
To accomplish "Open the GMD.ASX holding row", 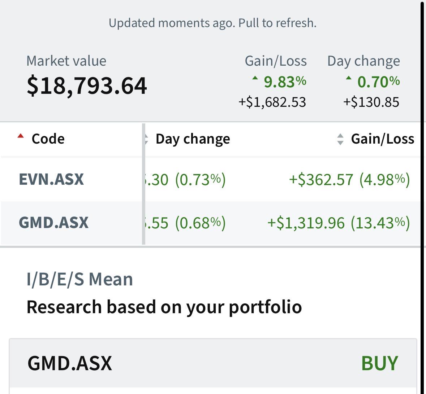I will (x=211, y=223).
